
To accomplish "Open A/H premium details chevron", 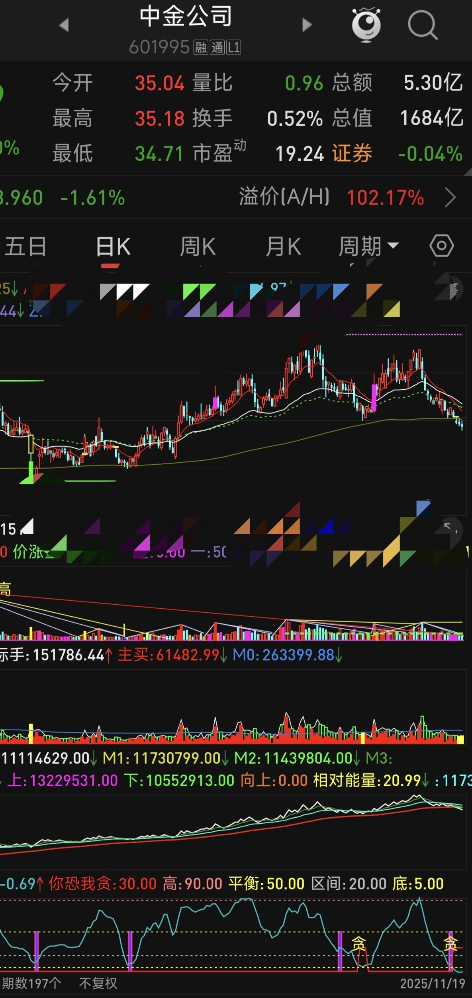I will pyautogui.click(x=450, y=198).
